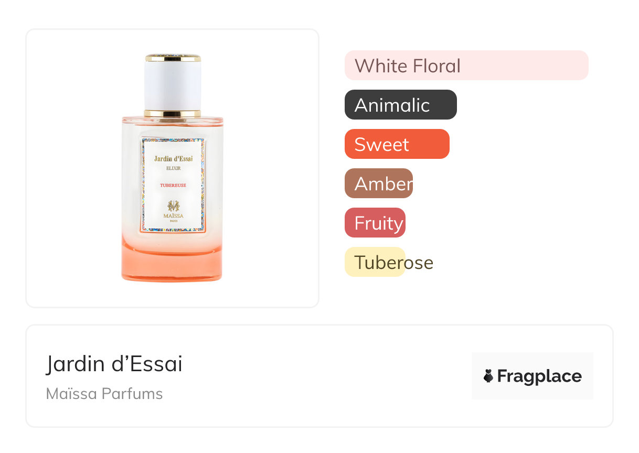This screenshot has width=639, height=453.
Task: Select the Animalic accord tag
Action: (x=401, y=105)
